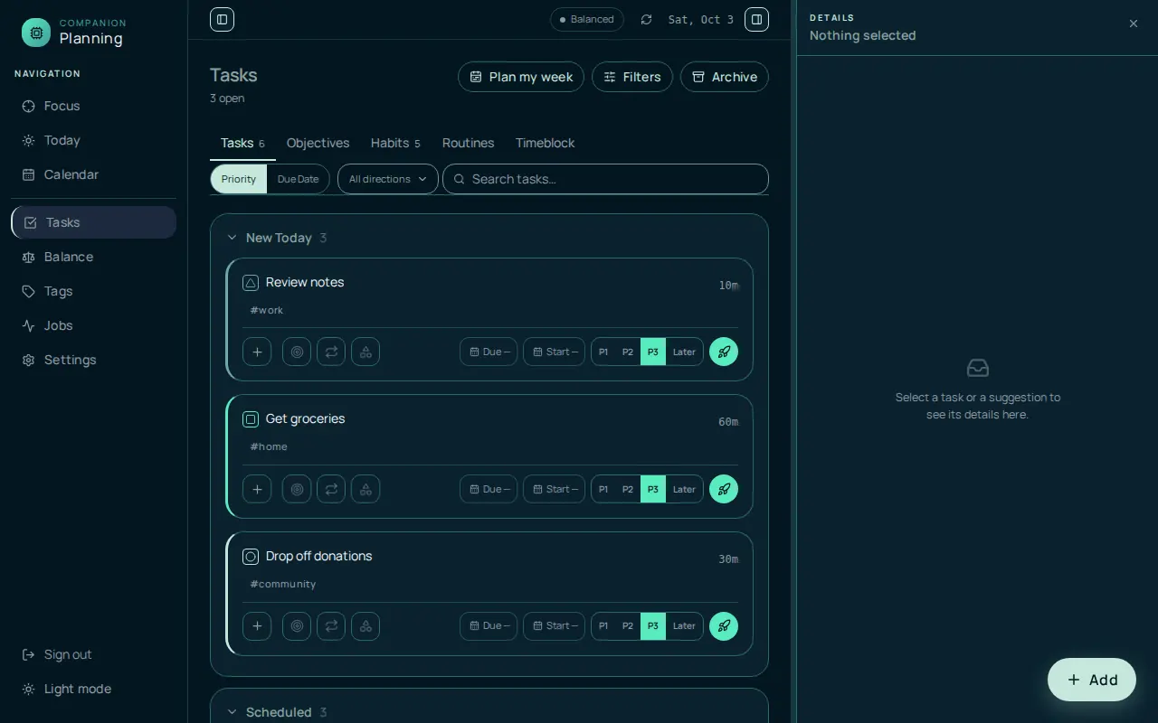Screen dimensions: 1158x723
Task: Switch to the Habits tab
Action: 395,143
